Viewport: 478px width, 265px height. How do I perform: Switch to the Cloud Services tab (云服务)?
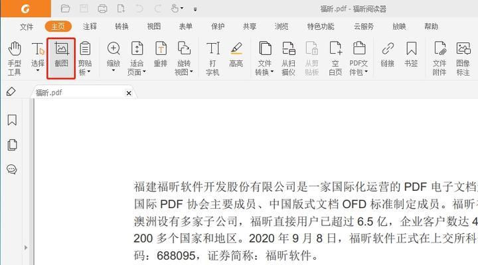point(364,26)
